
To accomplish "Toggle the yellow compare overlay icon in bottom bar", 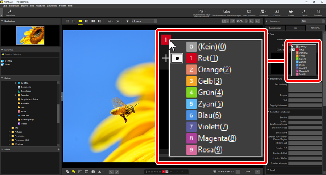I will tap(74, 172).
